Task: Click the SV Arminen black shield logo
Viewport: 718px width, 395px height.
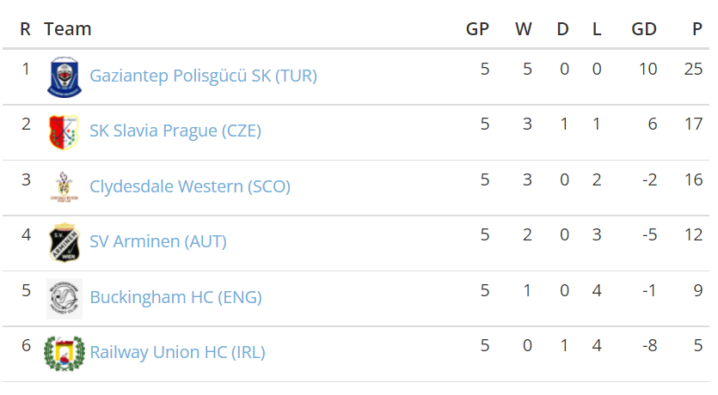Action: point(64,242)
